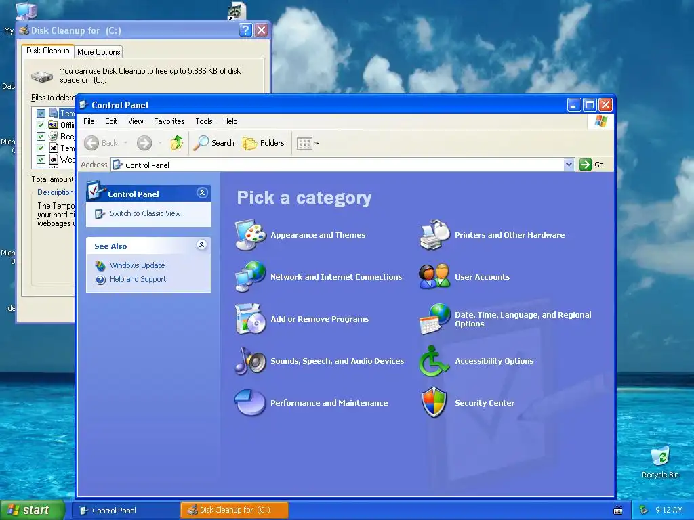Screen dimensions: 694x520
Task: Open the Views button dropdown arrow
Action: click(317, 144)
